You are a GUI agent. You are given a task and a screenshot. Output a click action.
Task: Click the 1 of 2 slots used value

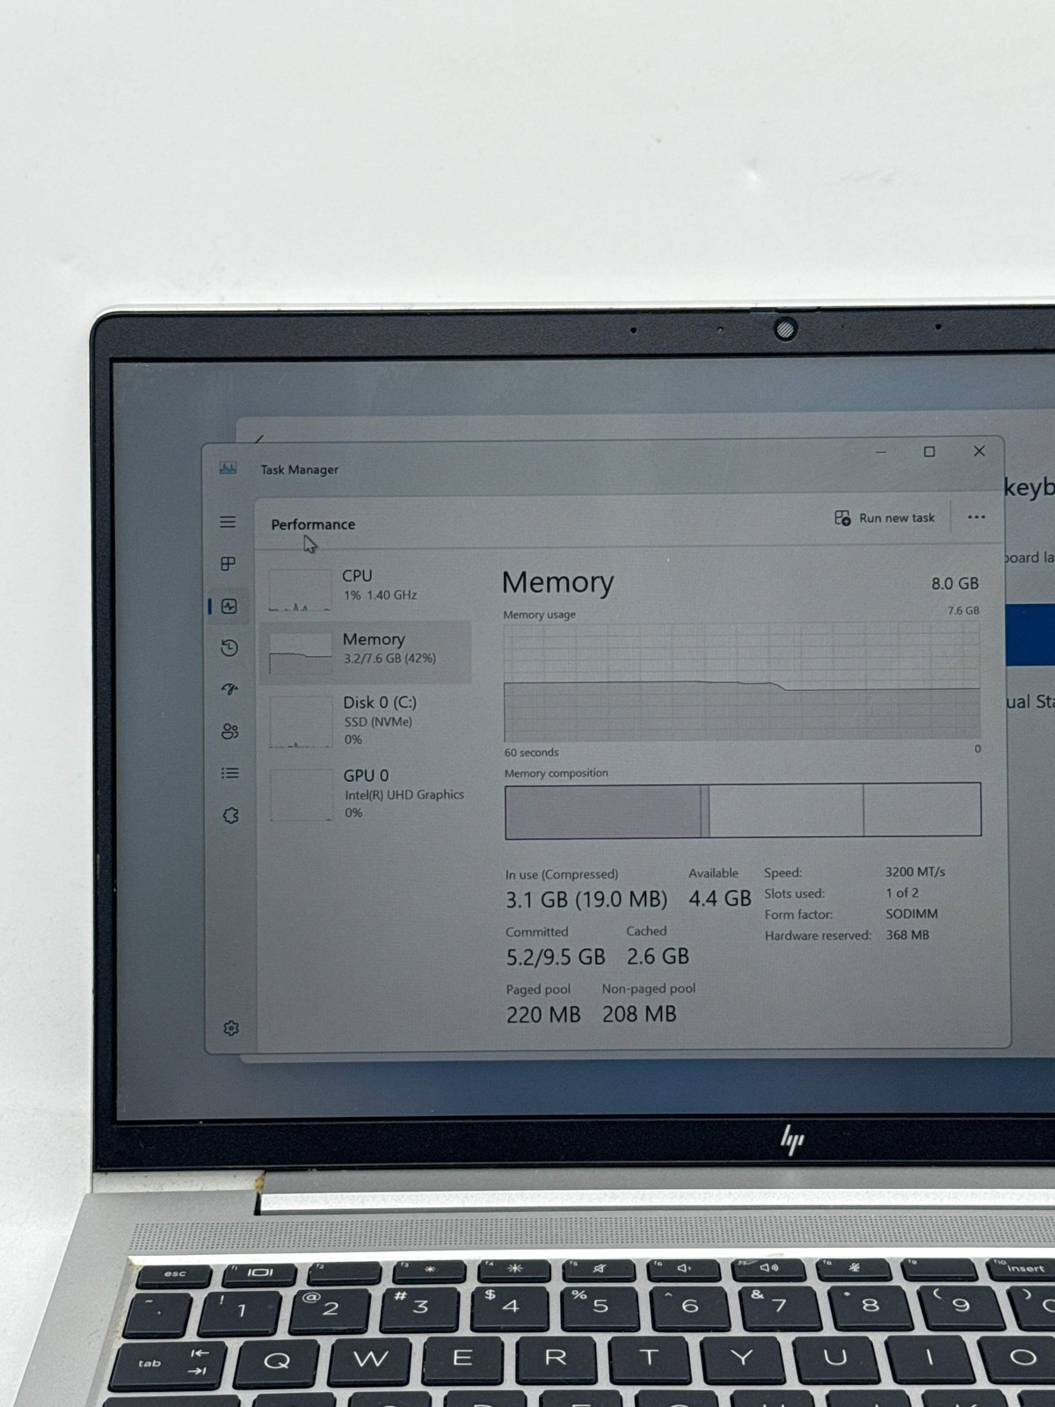pos(902,893)
